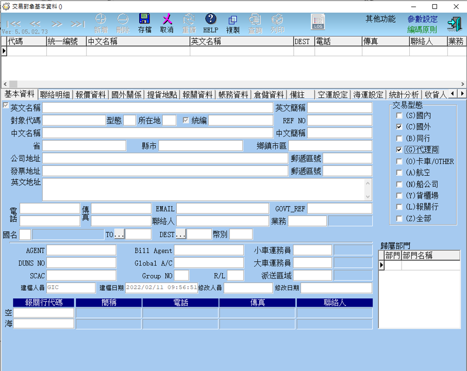
Task: Switch to the 聯絡明細 tab
Action: [55, 95]
